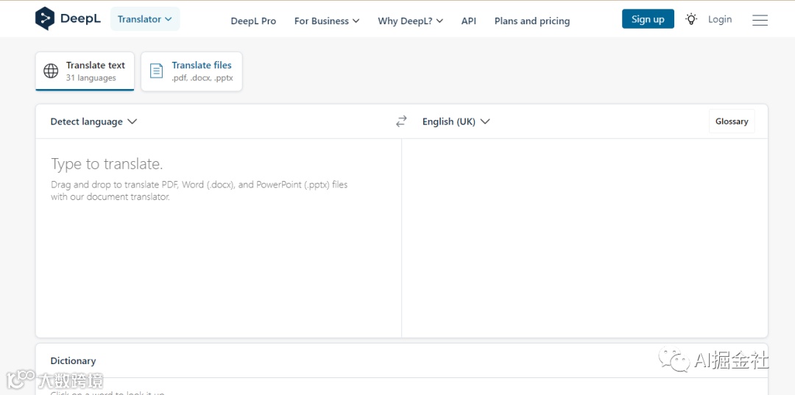Expand the English (UK) target language dropdown
Image resolution: width=795 pixels, height=395 pixels.
pos(456,121)
